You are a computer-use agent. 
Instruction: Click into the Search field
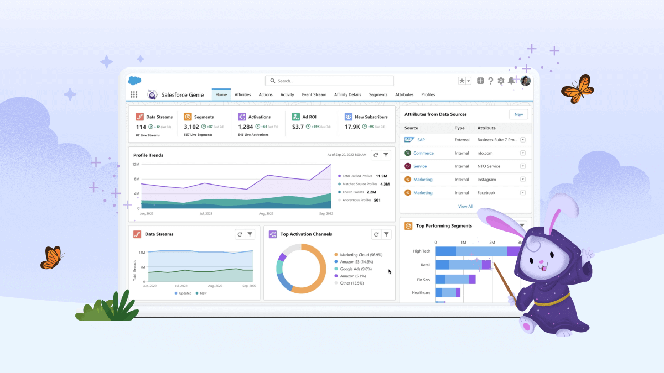[x=329, y=81]
